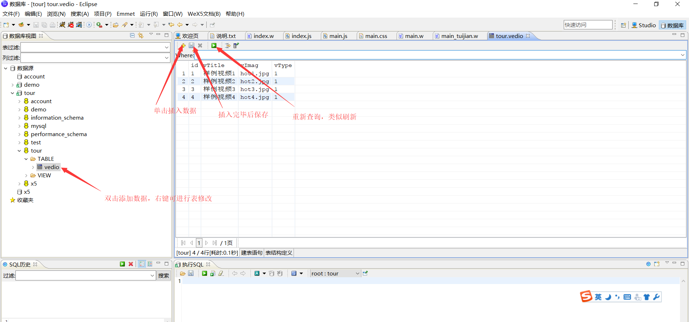The width and height of the screenshot is (689, 322).
Task: Open perspective icon beside Studio
Action: pos(623,25)
